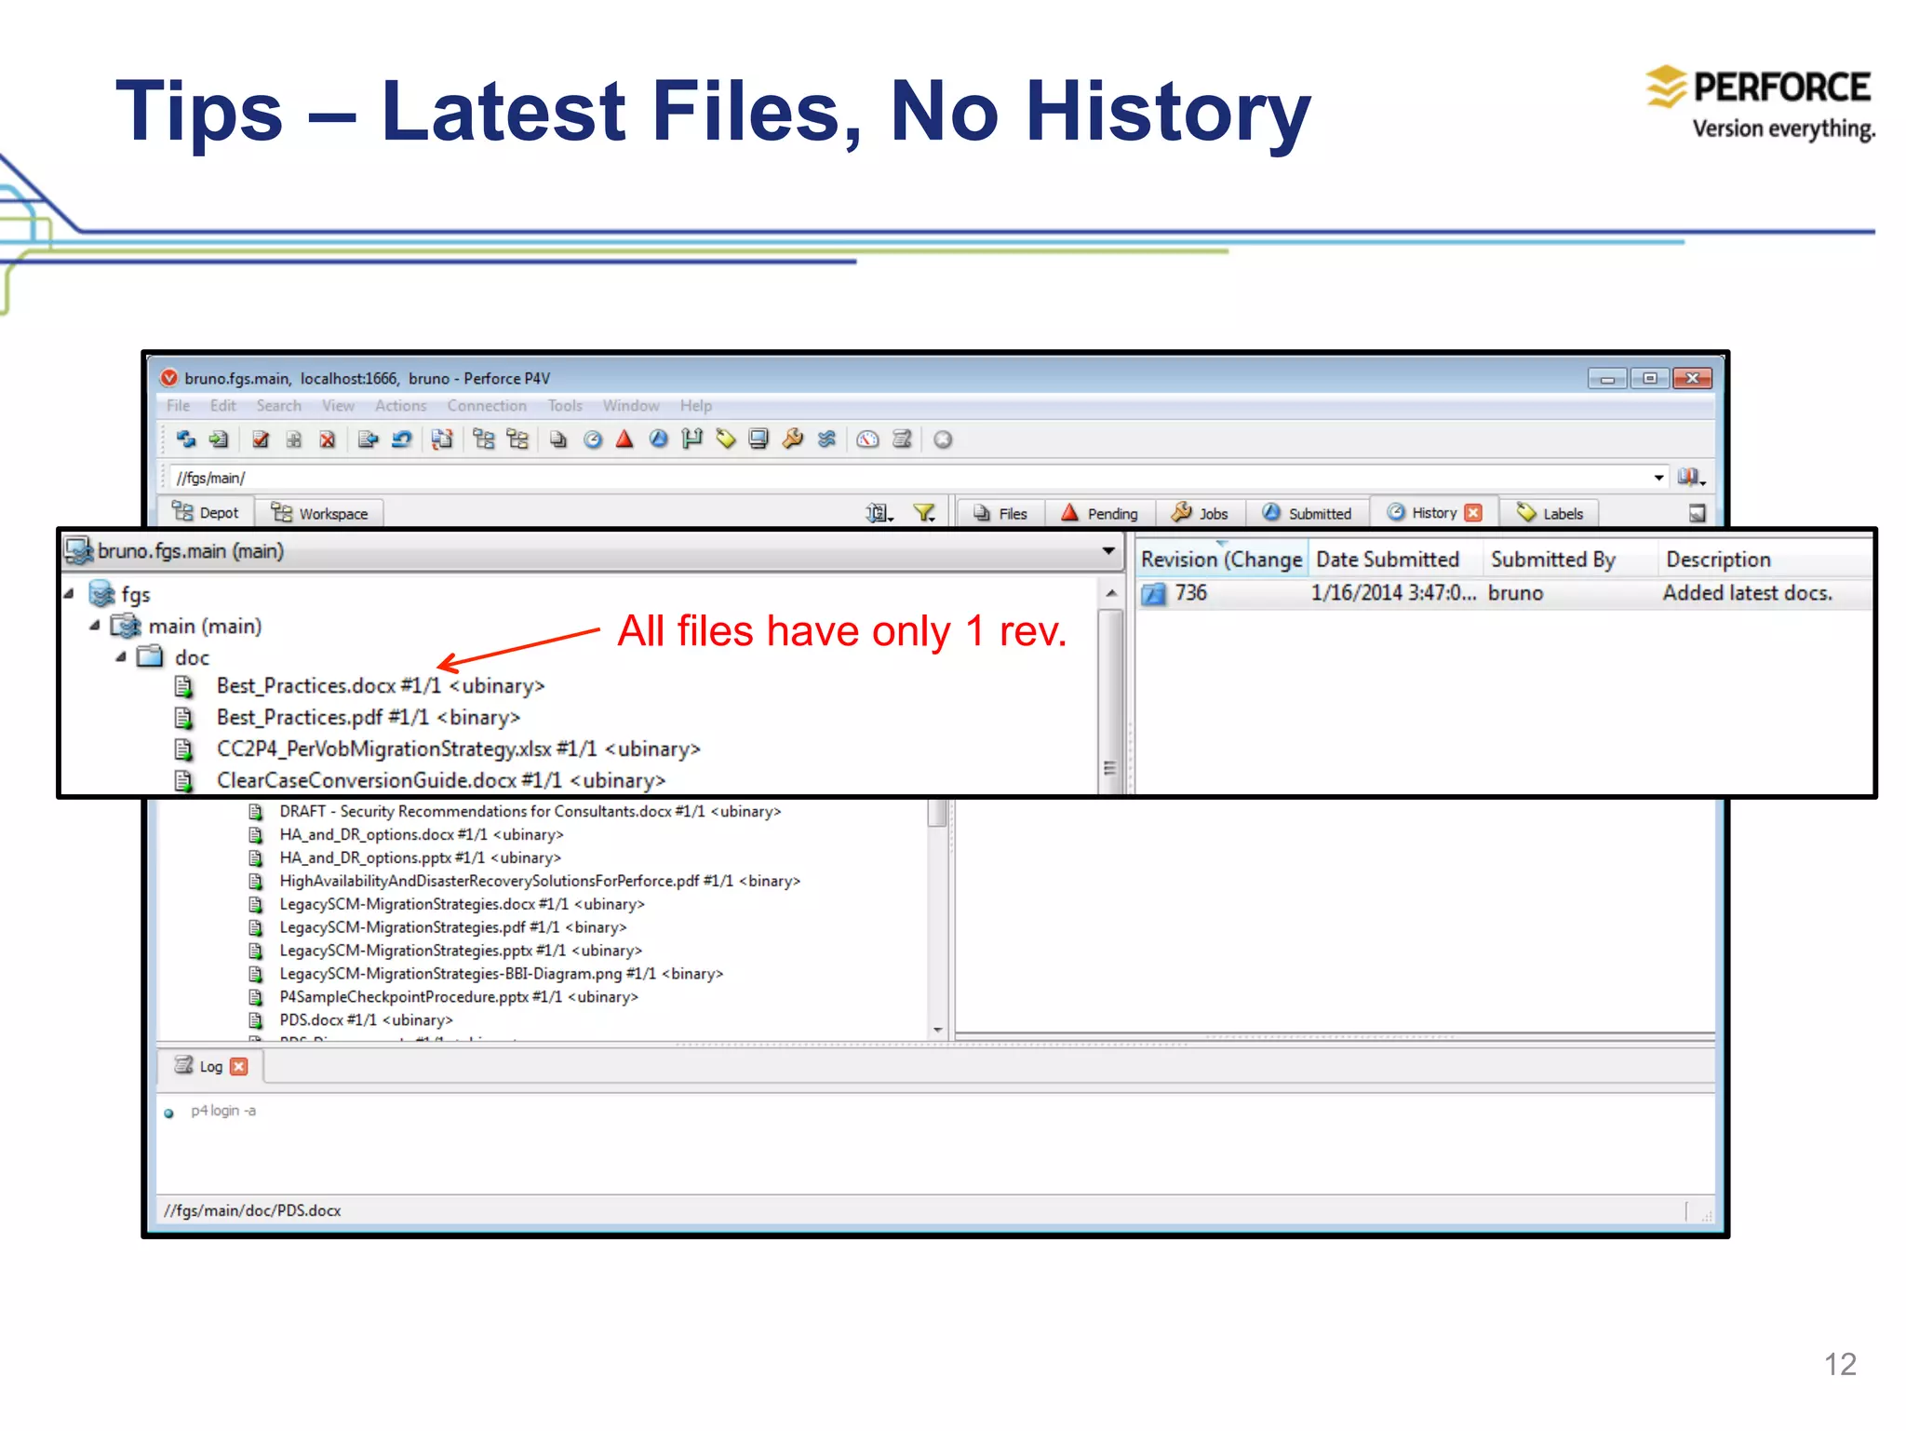Click the Streams toolbar icon
This screenshot has width=1906, height=1431.
pos(826,439)
